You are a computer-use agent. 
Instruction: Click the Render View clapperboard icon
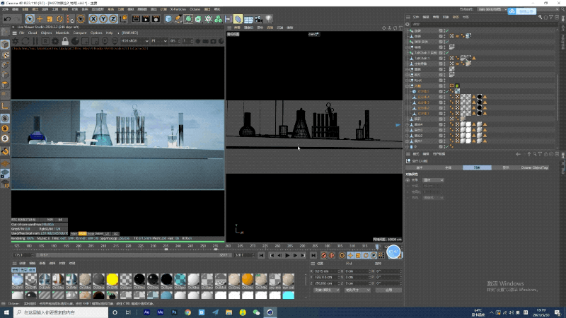point(136,19)
